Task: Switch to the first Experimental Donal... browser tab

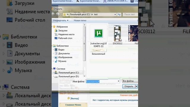Action: pos(63,1)
